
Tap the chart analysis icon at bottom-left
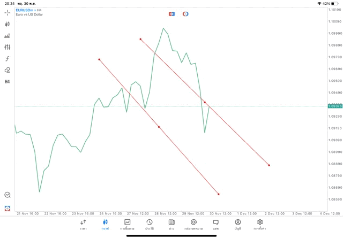pos(8,195)
